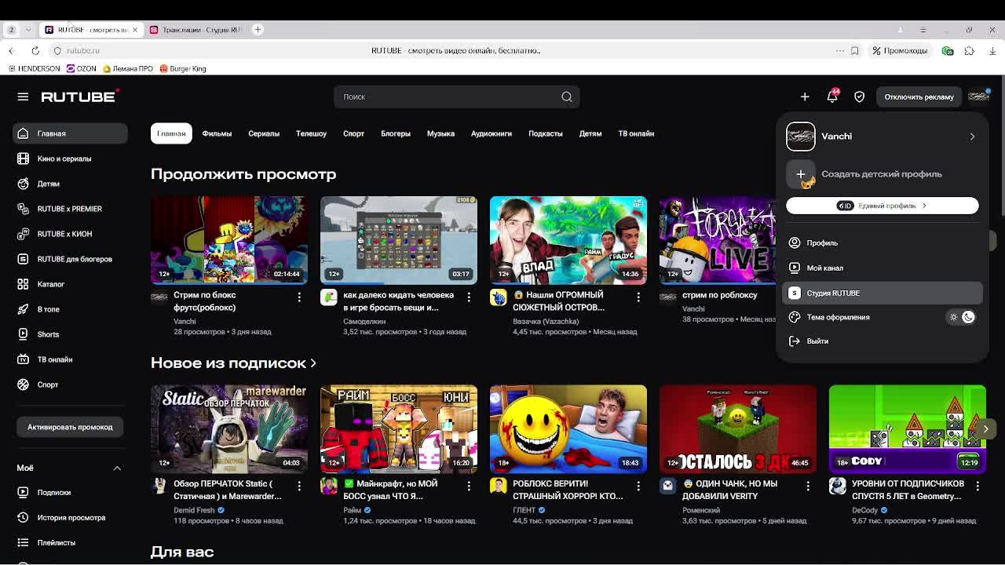Switch to the Трансляции Студия browser tab
This screenshot has width=1005, height=565.
pos(196,30)
